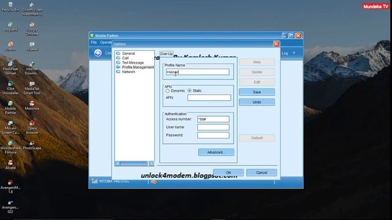Choose the Dynamic APN radio button
This screenshot has width=392, height=220.
click(x=167, y=91)
